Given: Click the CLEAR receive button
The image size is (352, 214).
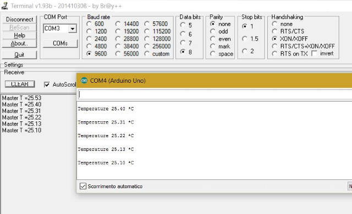Looking at the screenshot, I should (20, 84).
